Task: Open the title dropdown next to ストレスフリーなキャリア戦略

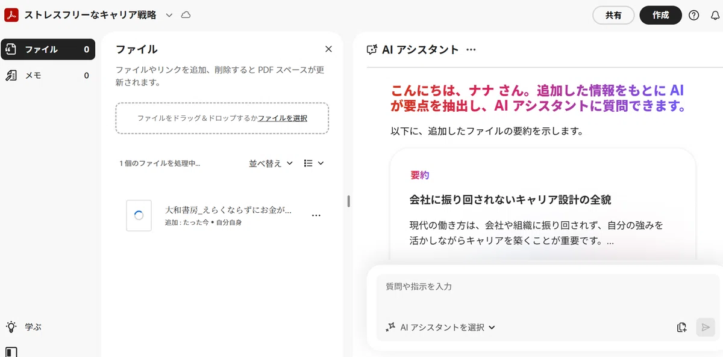Action: point(169,15)
